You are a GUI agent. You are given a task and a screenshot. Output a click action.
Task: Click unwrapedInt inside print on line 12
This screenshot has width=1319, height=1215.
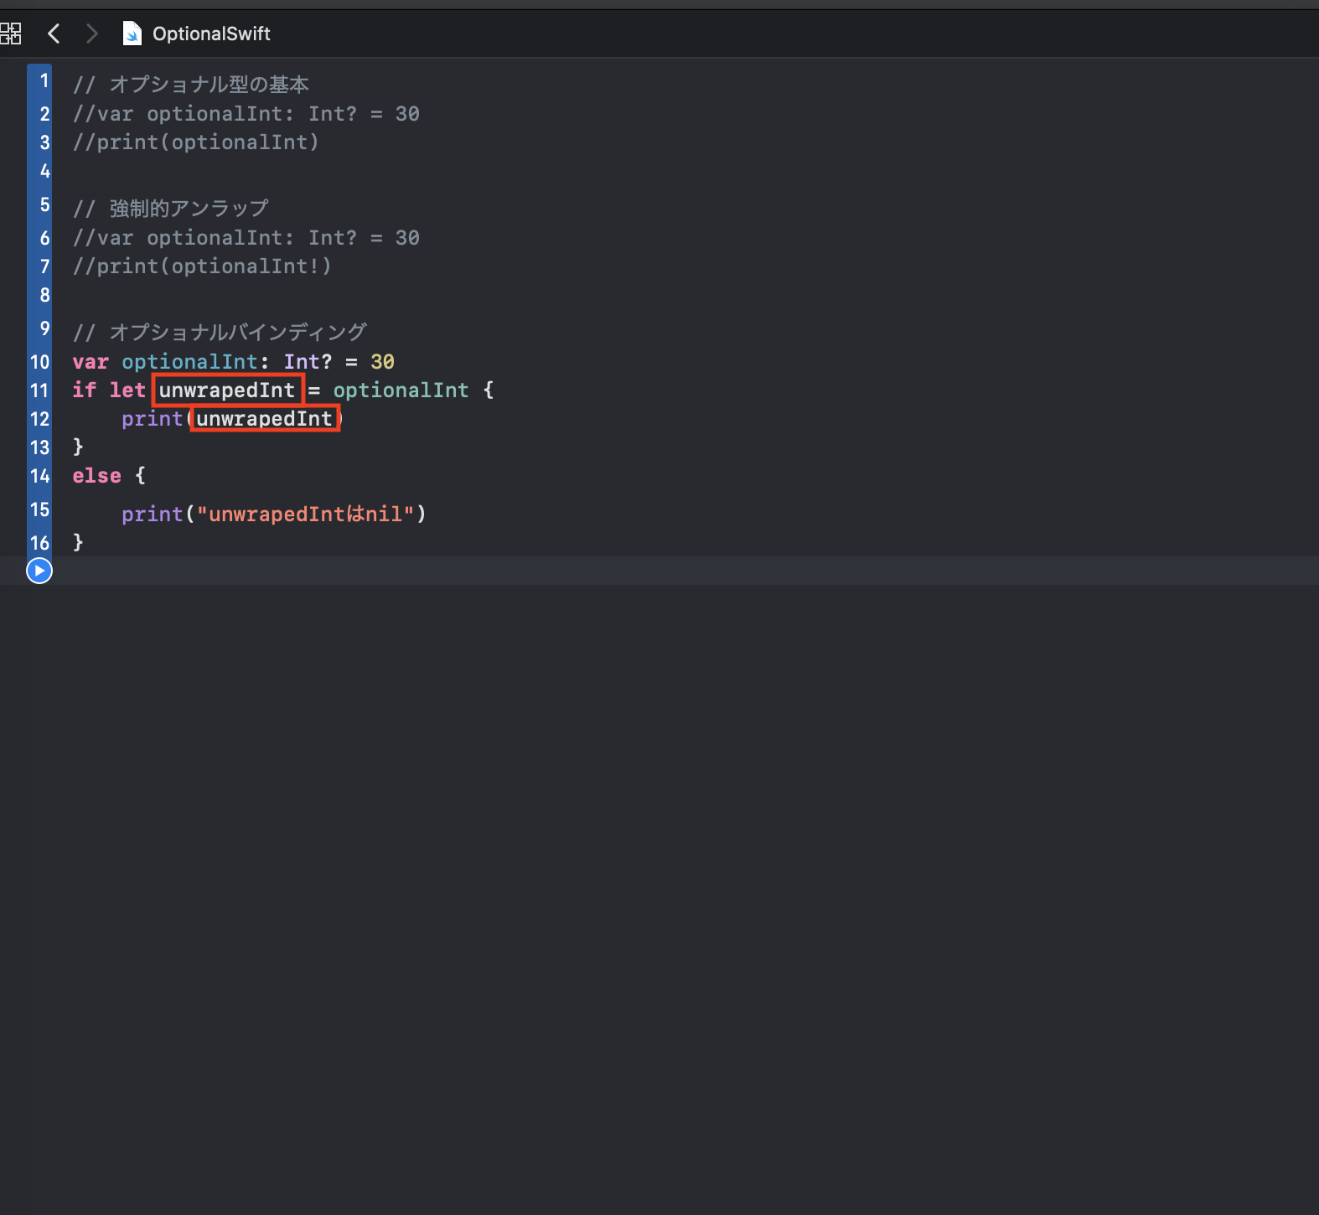coord(265,419)
